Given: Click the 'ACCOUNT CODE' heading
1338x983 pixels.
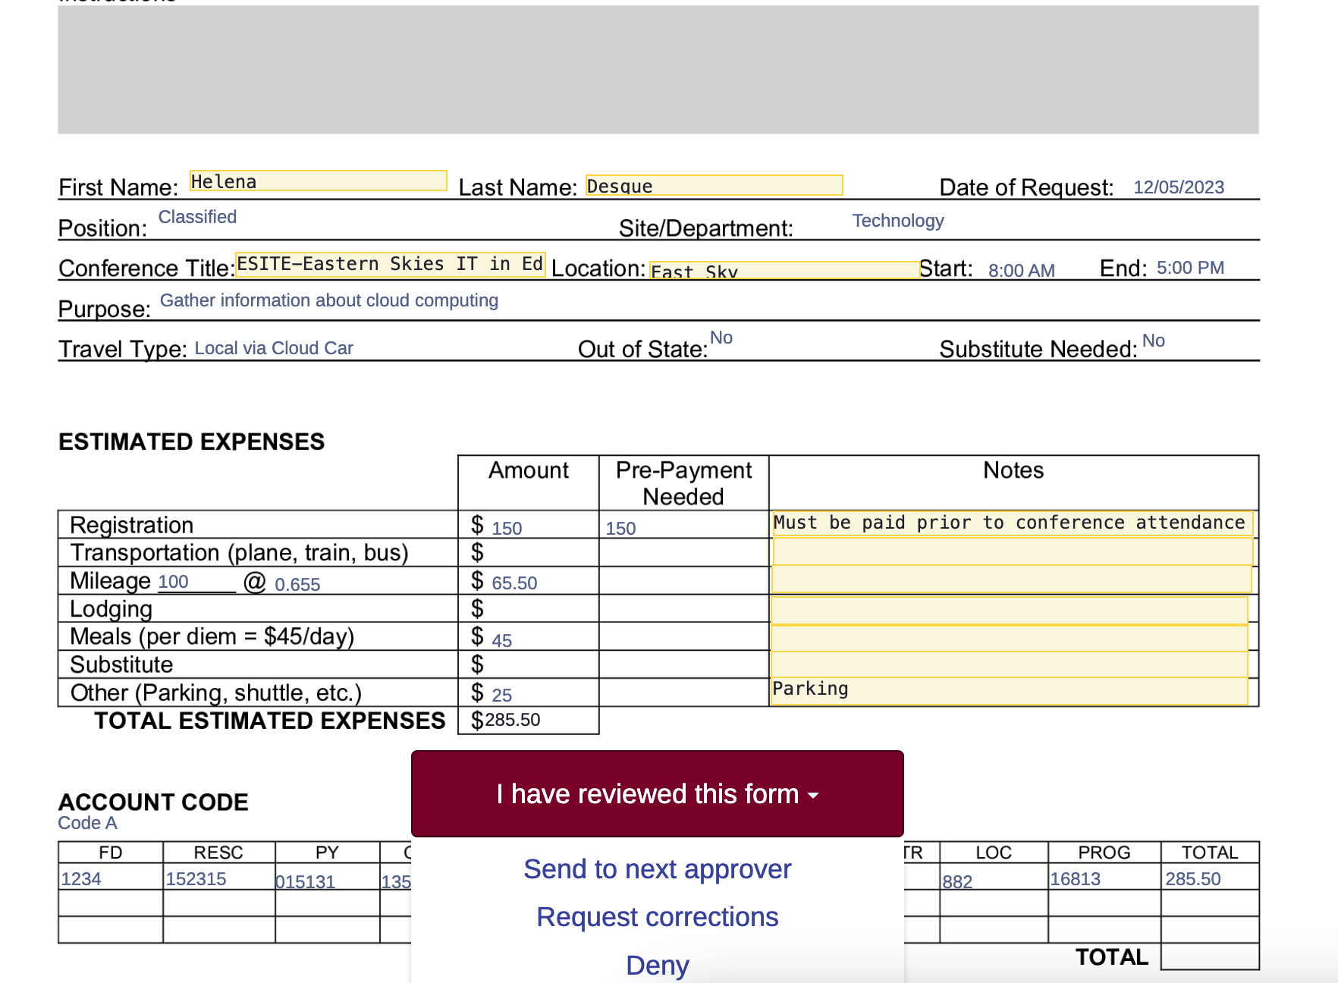Looking at the screenshot, I should 153,802.
